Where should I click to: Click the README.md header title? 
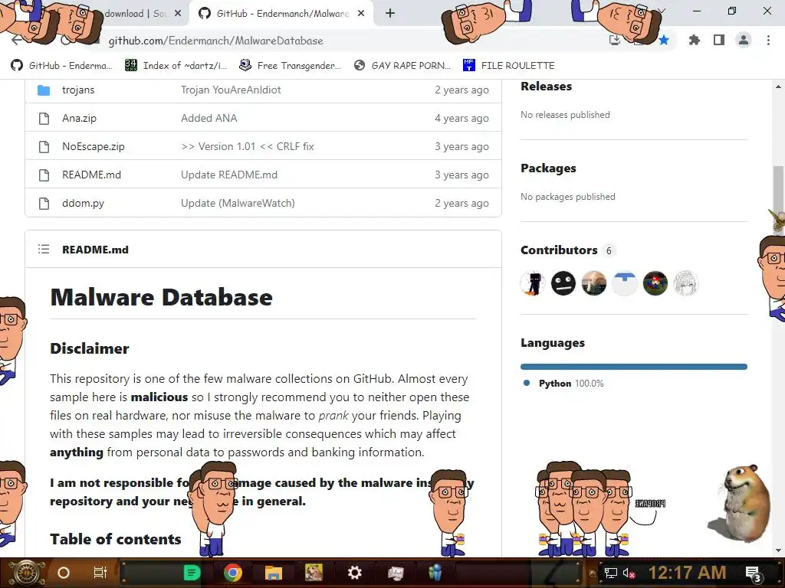[95, 250]
